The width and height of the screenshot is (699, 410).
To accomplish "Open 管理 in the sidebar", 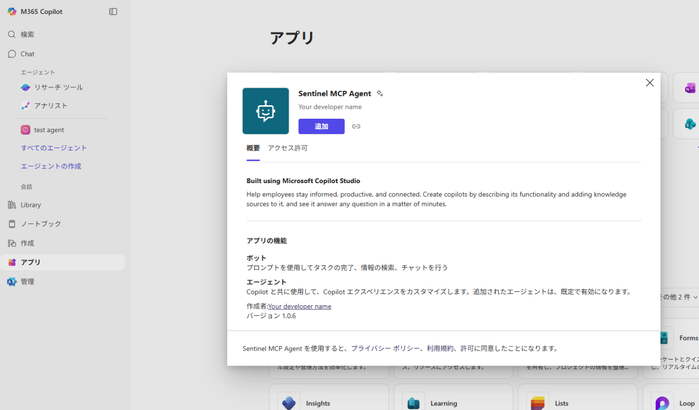I will tap(62, 282).
